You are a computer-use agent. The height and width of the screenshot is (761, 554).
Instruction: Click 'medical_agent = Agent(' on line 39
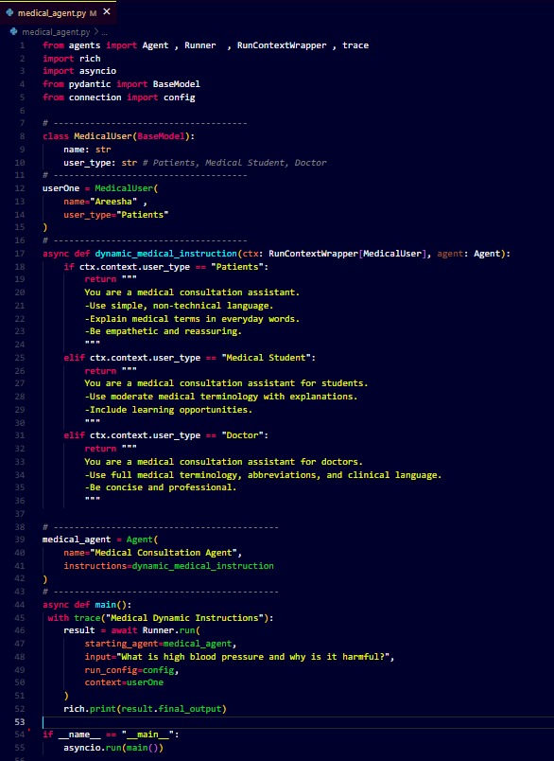tap(100, 540)
